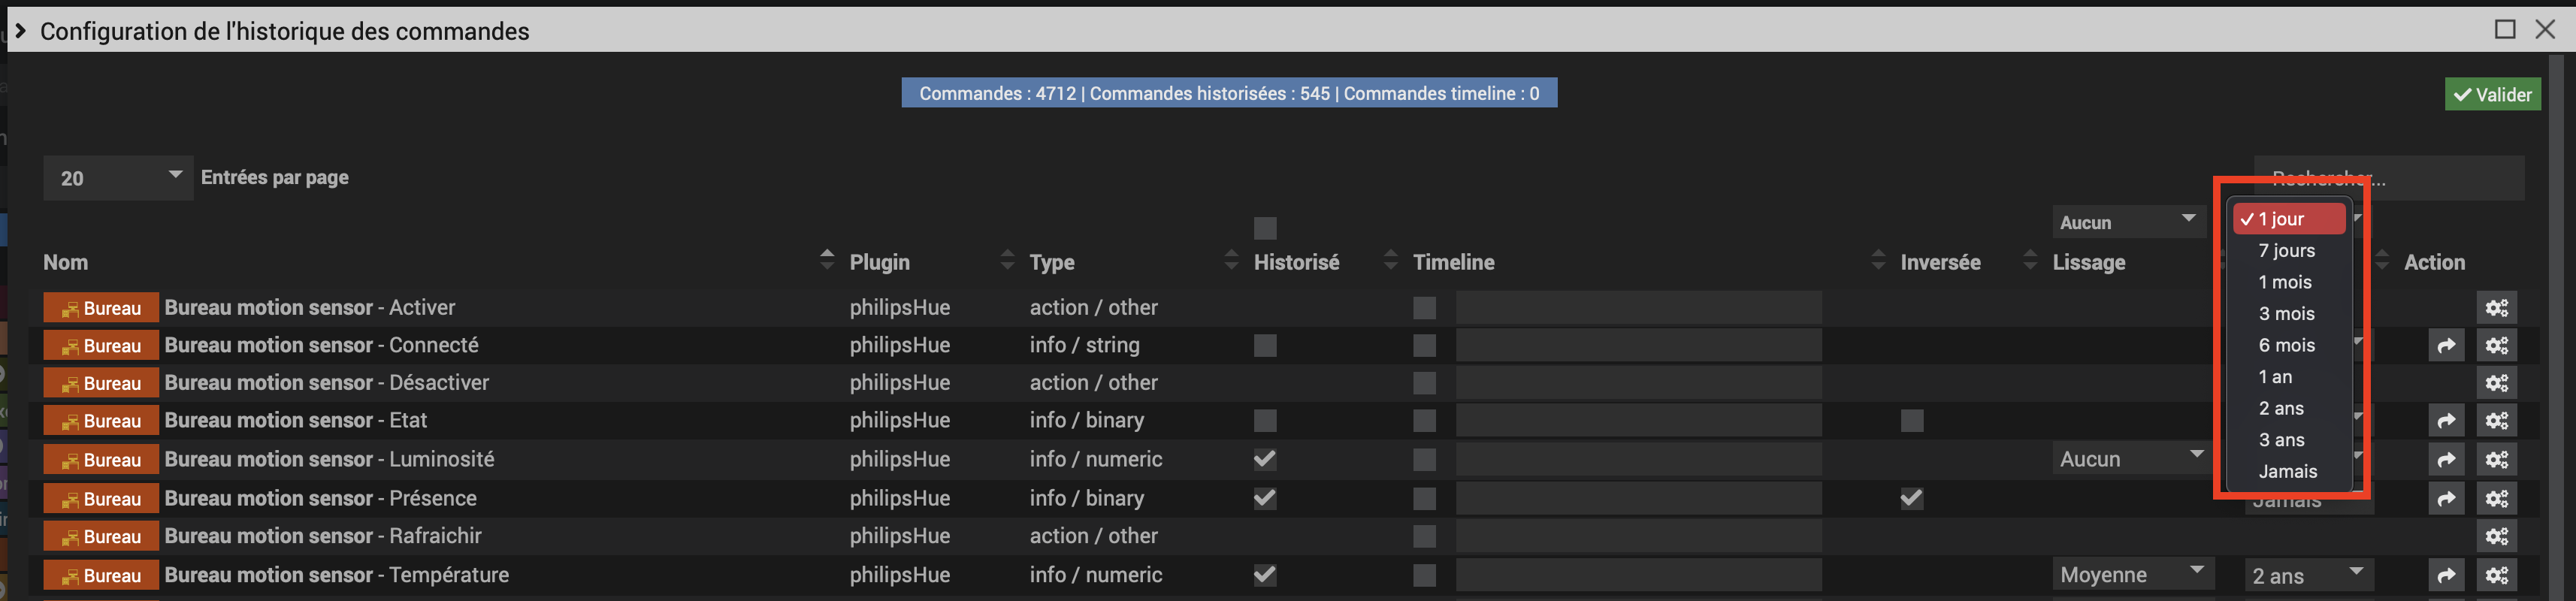Click the green Valider button
Viewport: 2576px width, 601px height.
pyautogui.click(x=2492, y=95)
